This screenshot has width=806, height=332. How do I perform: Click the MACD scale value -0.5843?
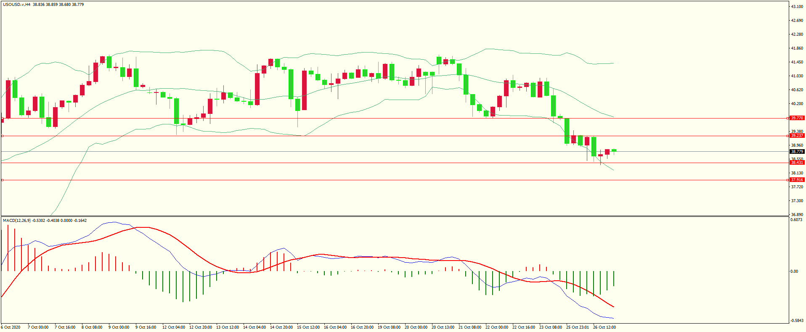797,321
